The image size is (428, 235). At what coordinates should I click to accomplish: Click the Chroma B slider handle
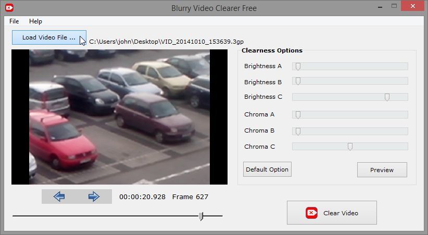coord(298,132)
